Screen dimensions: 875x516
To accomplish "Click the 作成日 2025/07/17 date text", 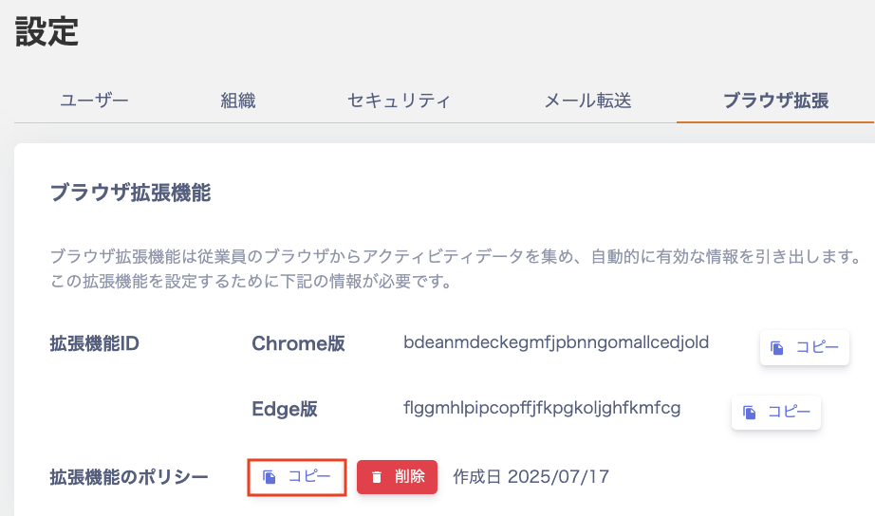I will pos(531,476).
